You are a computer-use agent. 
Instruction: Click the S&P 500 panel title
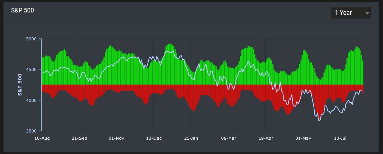pos(23,11)
